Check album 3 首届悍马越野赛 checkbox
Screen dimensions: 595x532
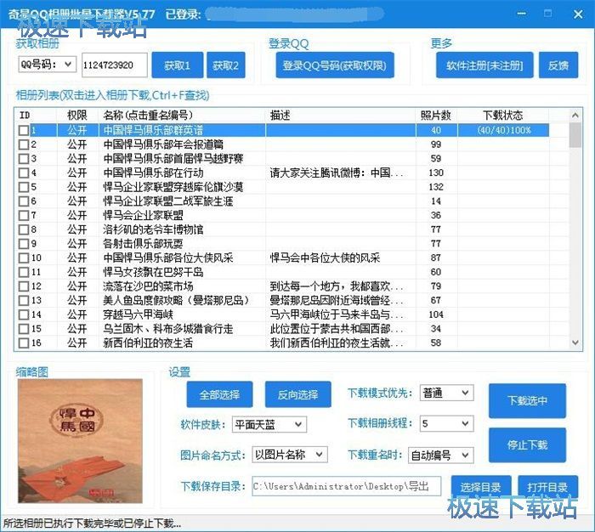coord(24,159)
